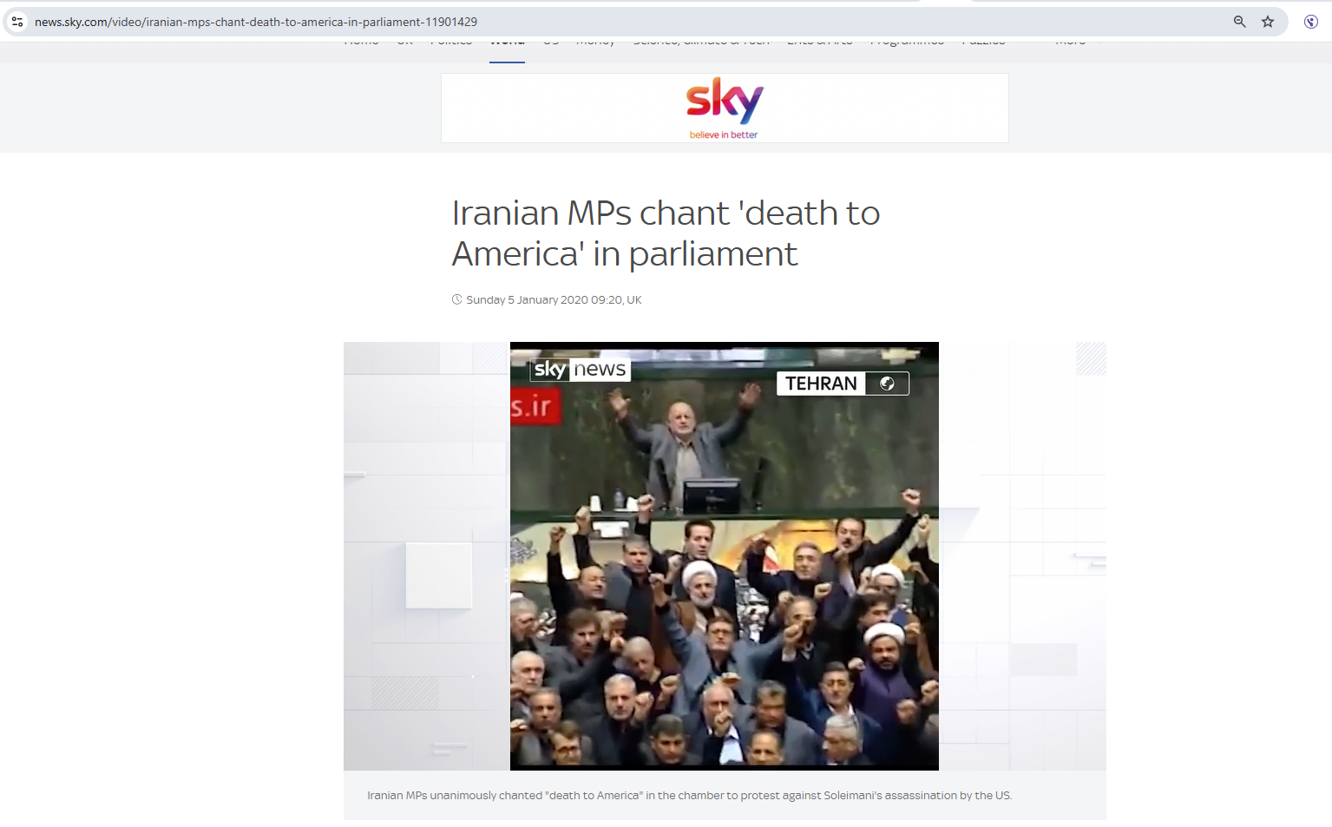Select the World navigation tab

click(507, 43)
